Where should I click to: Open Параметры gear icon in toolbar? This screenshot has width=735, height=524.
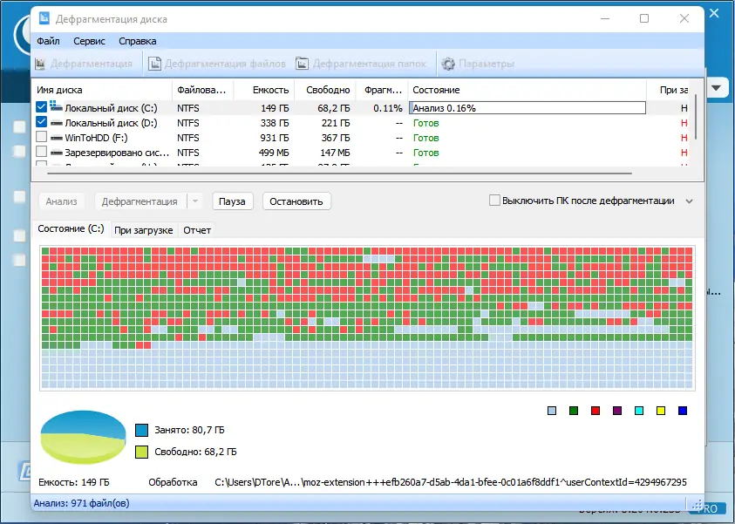click(448, 64)
